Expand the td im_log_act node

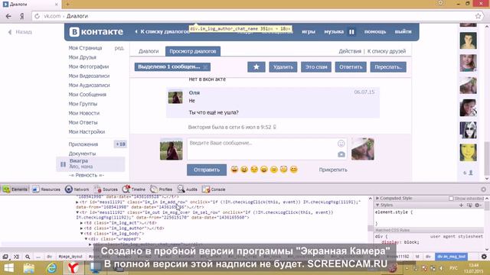point(82,223)
